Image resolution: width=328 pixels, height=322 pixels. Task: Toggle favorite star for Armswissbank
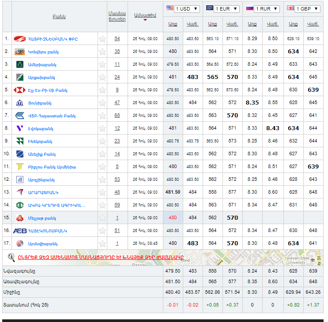pyautogui.click(x=102, y=243)
